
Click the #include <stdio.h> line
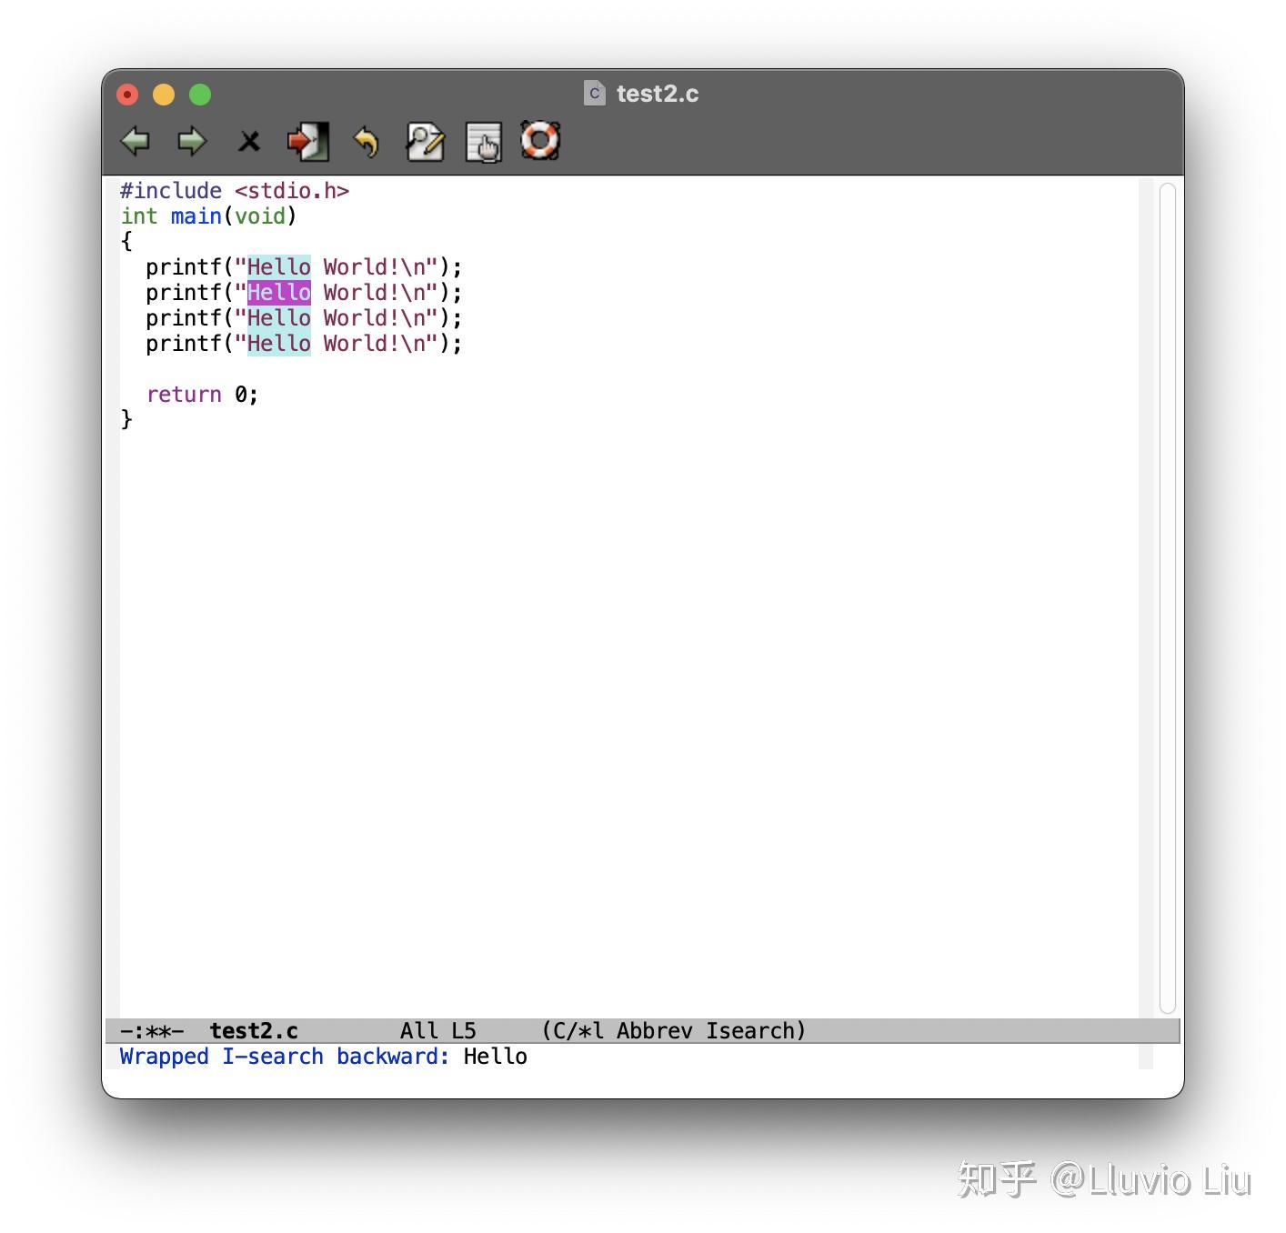[x=235, y=190]
